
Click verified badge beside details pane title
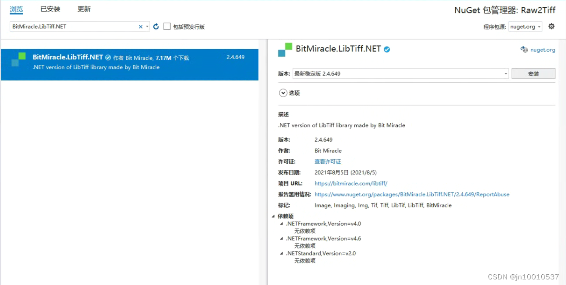click(x=387, y=49)
